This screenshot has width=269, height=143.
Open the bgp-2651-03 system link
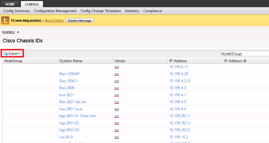coord(69,130)
